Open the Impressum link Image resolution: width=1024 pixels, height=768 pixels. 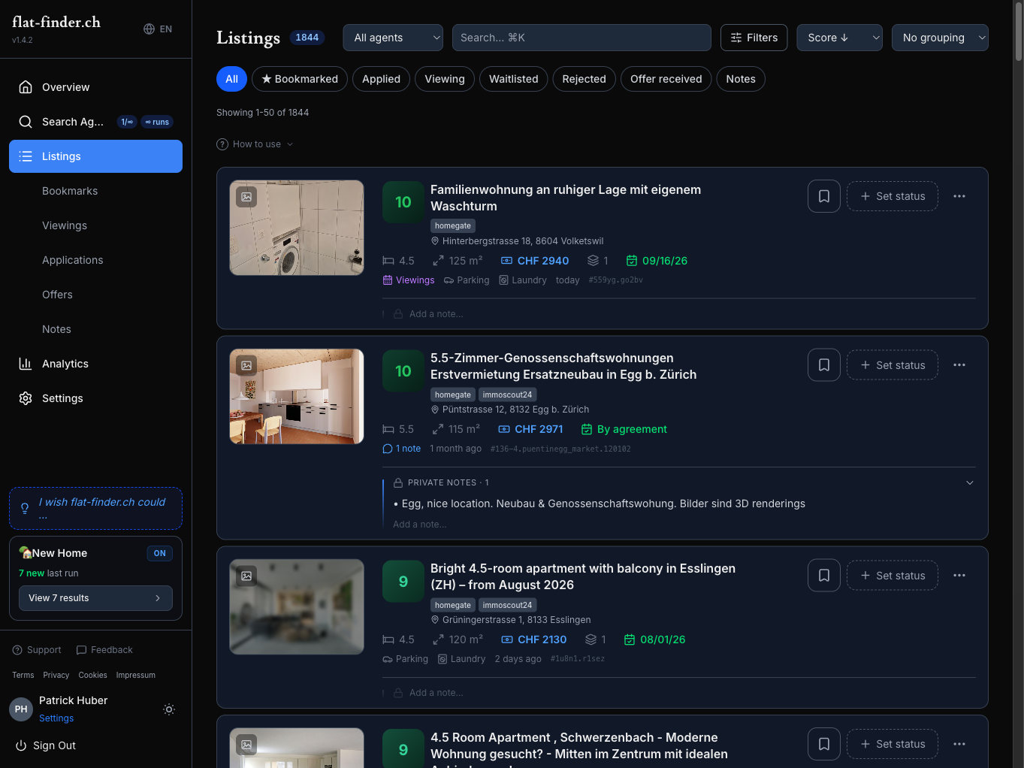pyautogui.click(x=136, y=675)
